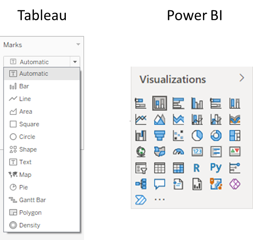Pick the Text mark type

click(x=42, y=162)
